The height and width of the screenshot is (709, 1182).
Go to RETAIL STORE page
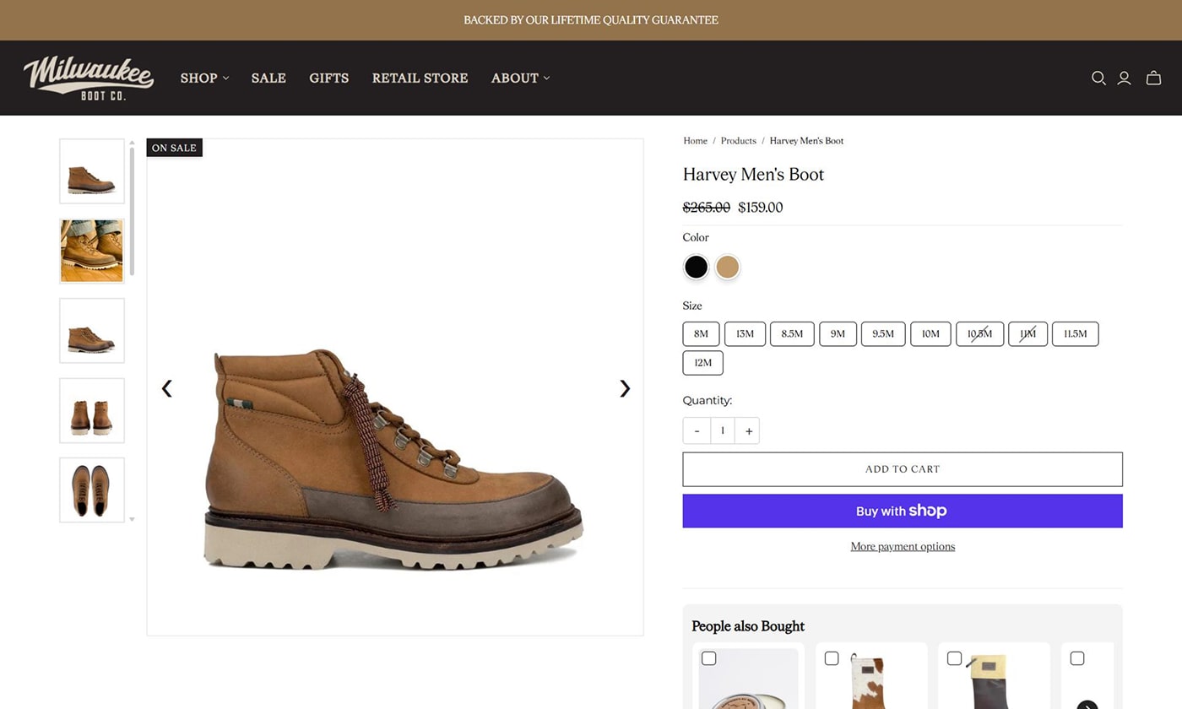(420, 78)
